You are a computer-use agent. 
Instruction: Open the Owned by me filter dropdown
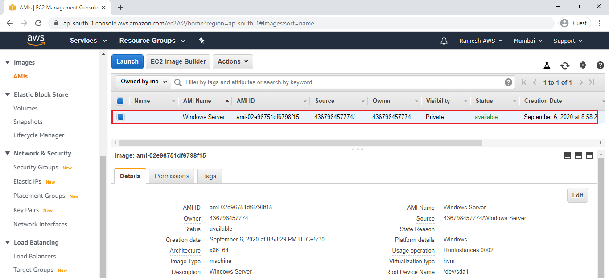(144, 82)
